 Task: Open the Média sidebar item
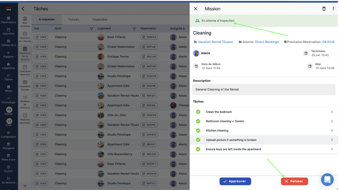[x=9, y=89]
